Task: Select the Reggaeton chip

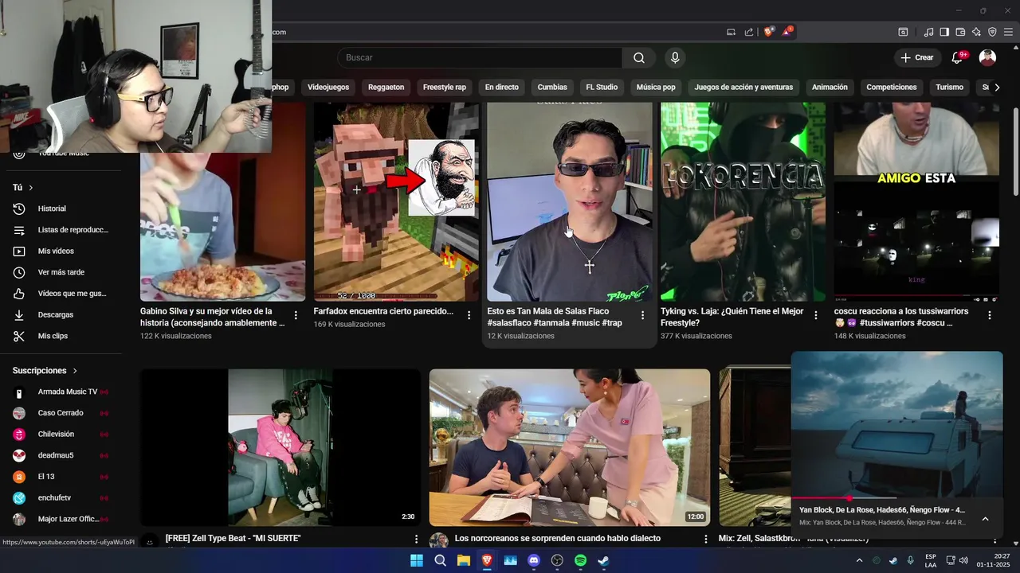Action: [386, 87]
